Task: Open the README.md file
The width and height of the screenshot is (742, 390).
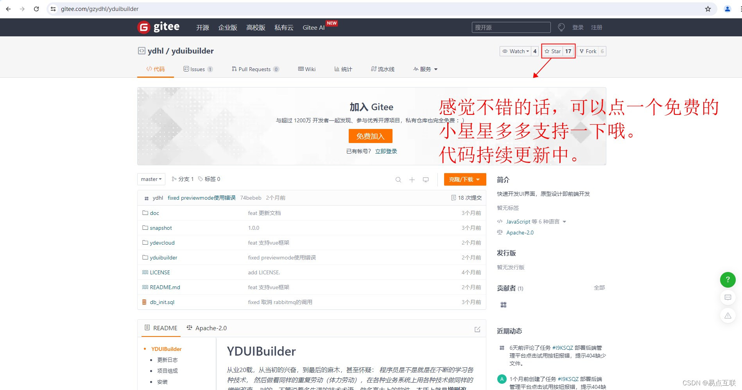Action: click(165, 287)
